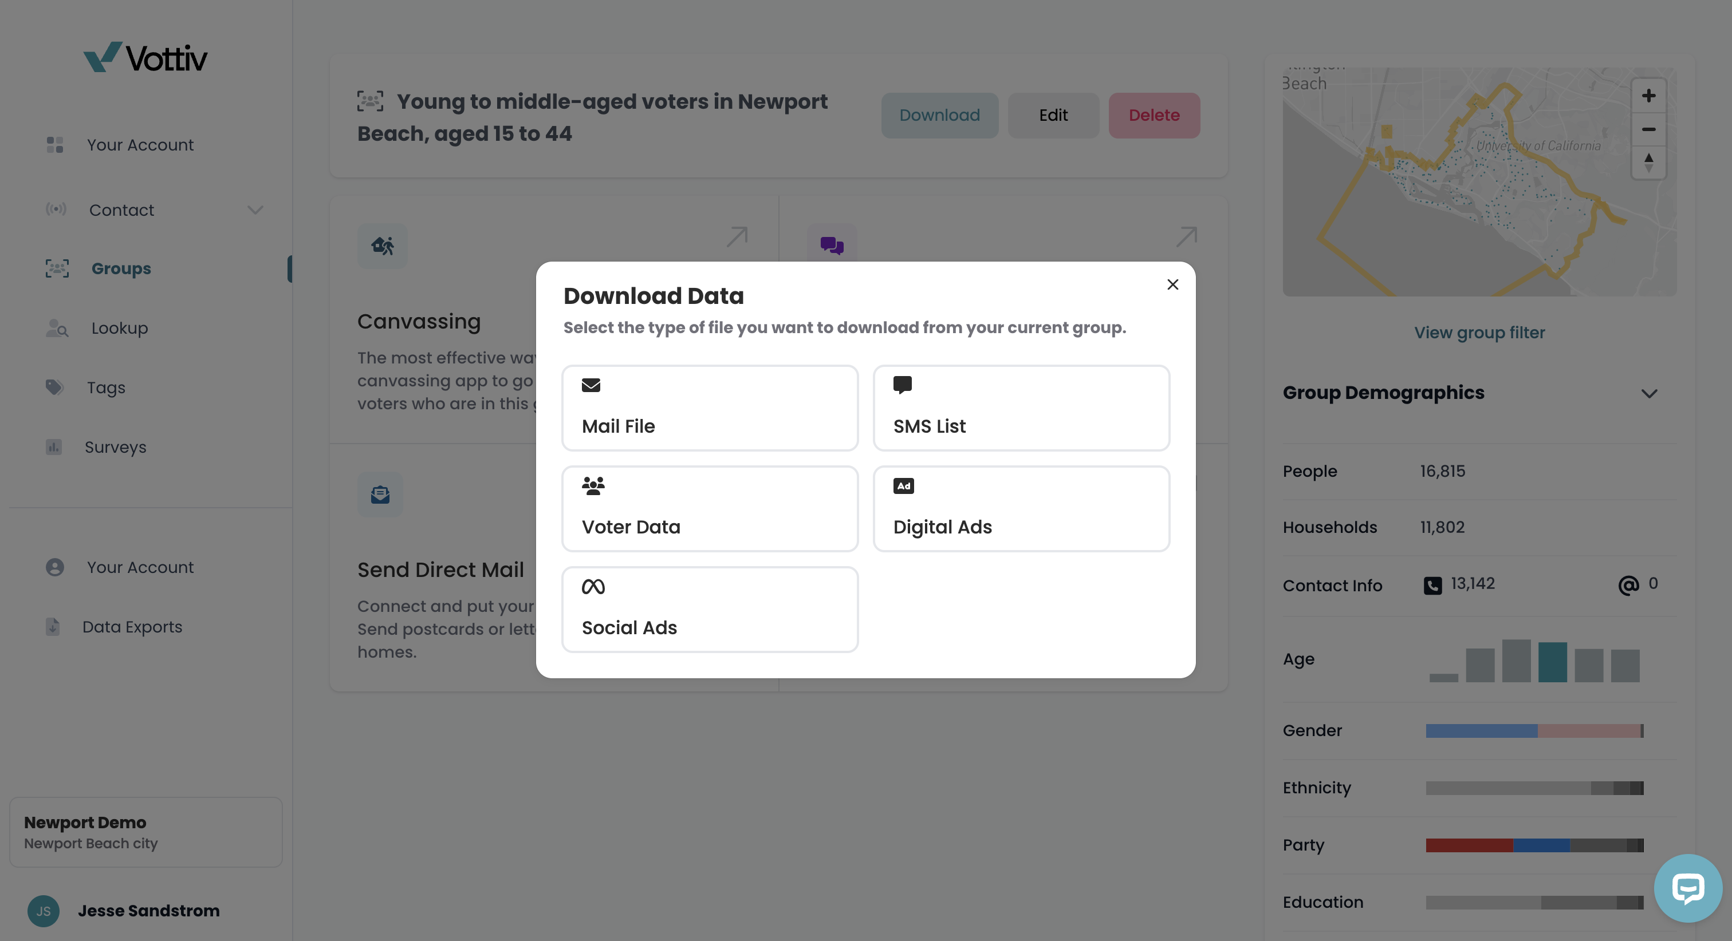
Task: Click the Ethnicity distribution bar
Action: pyautogui.click(x=1535, y=788)
